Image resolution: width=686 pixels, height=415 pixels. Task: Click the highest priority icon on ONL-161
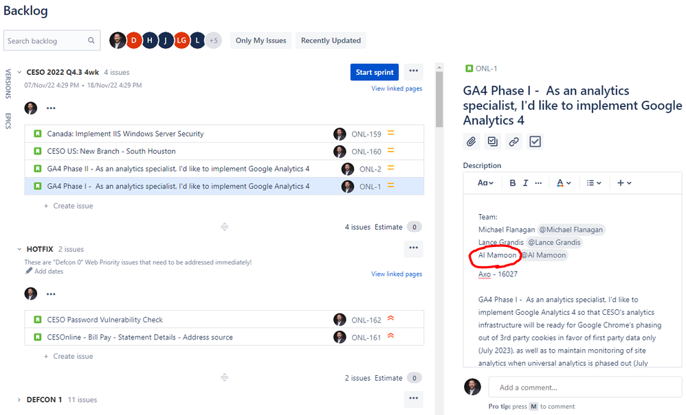pos(390,336)
